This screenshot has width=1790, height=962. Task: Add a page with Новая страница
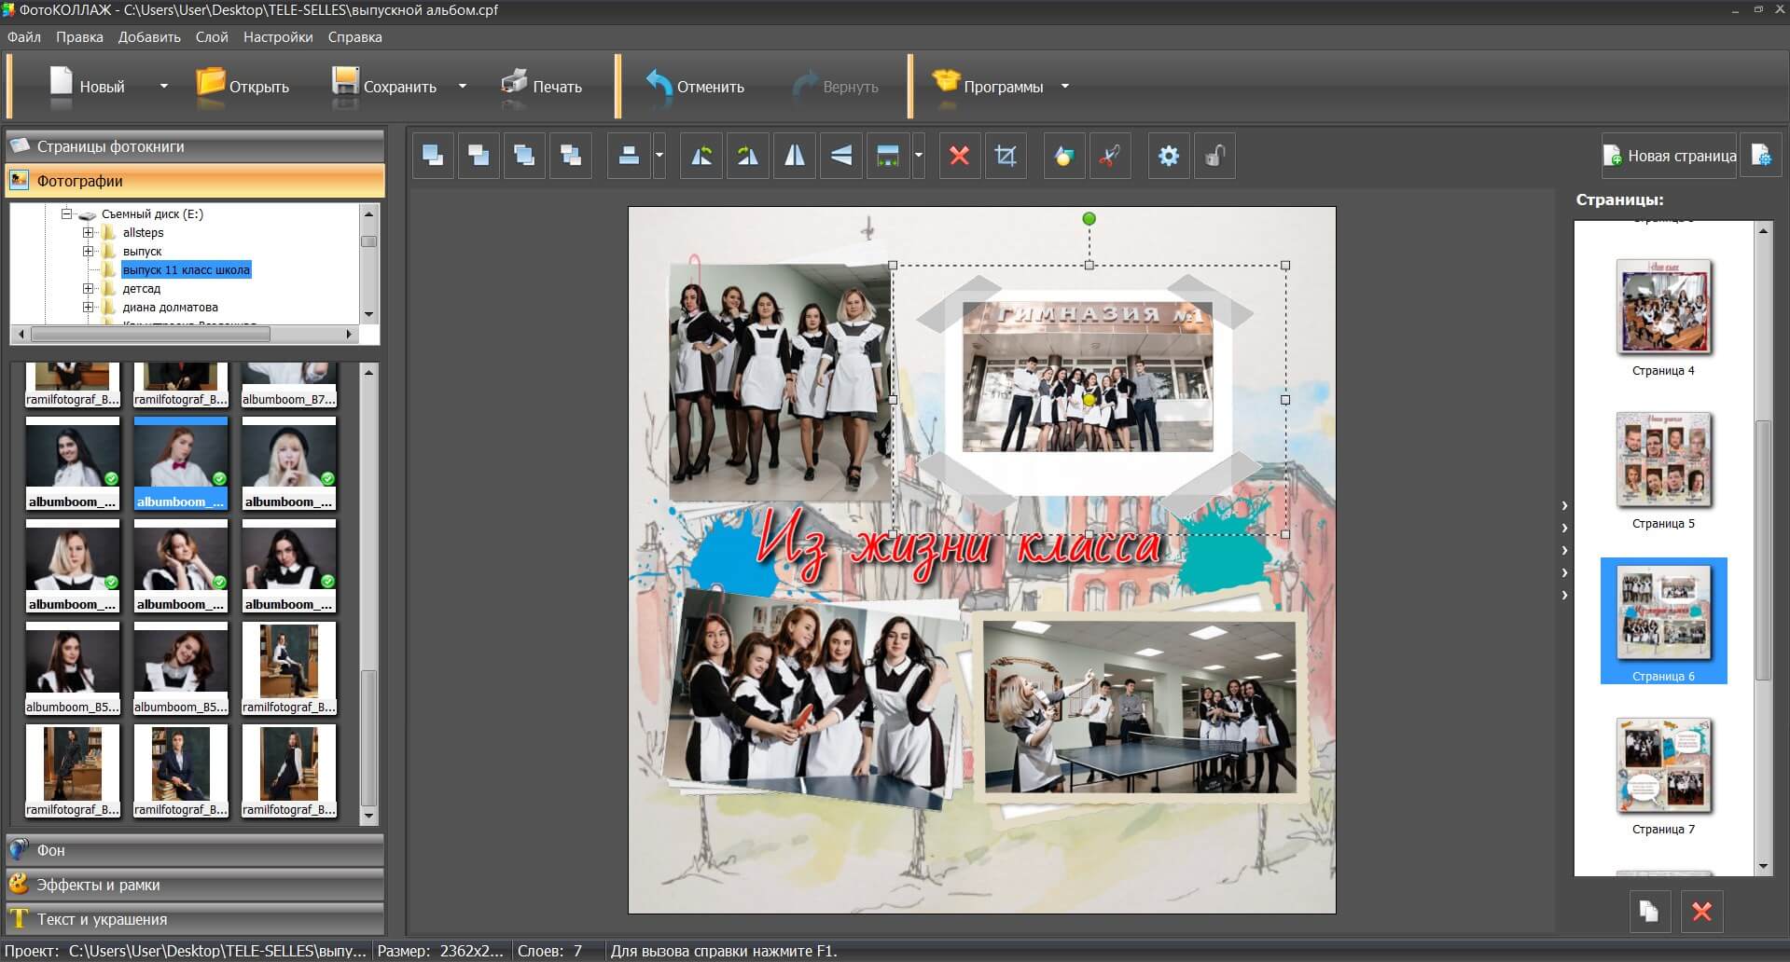pos(1669,156)
